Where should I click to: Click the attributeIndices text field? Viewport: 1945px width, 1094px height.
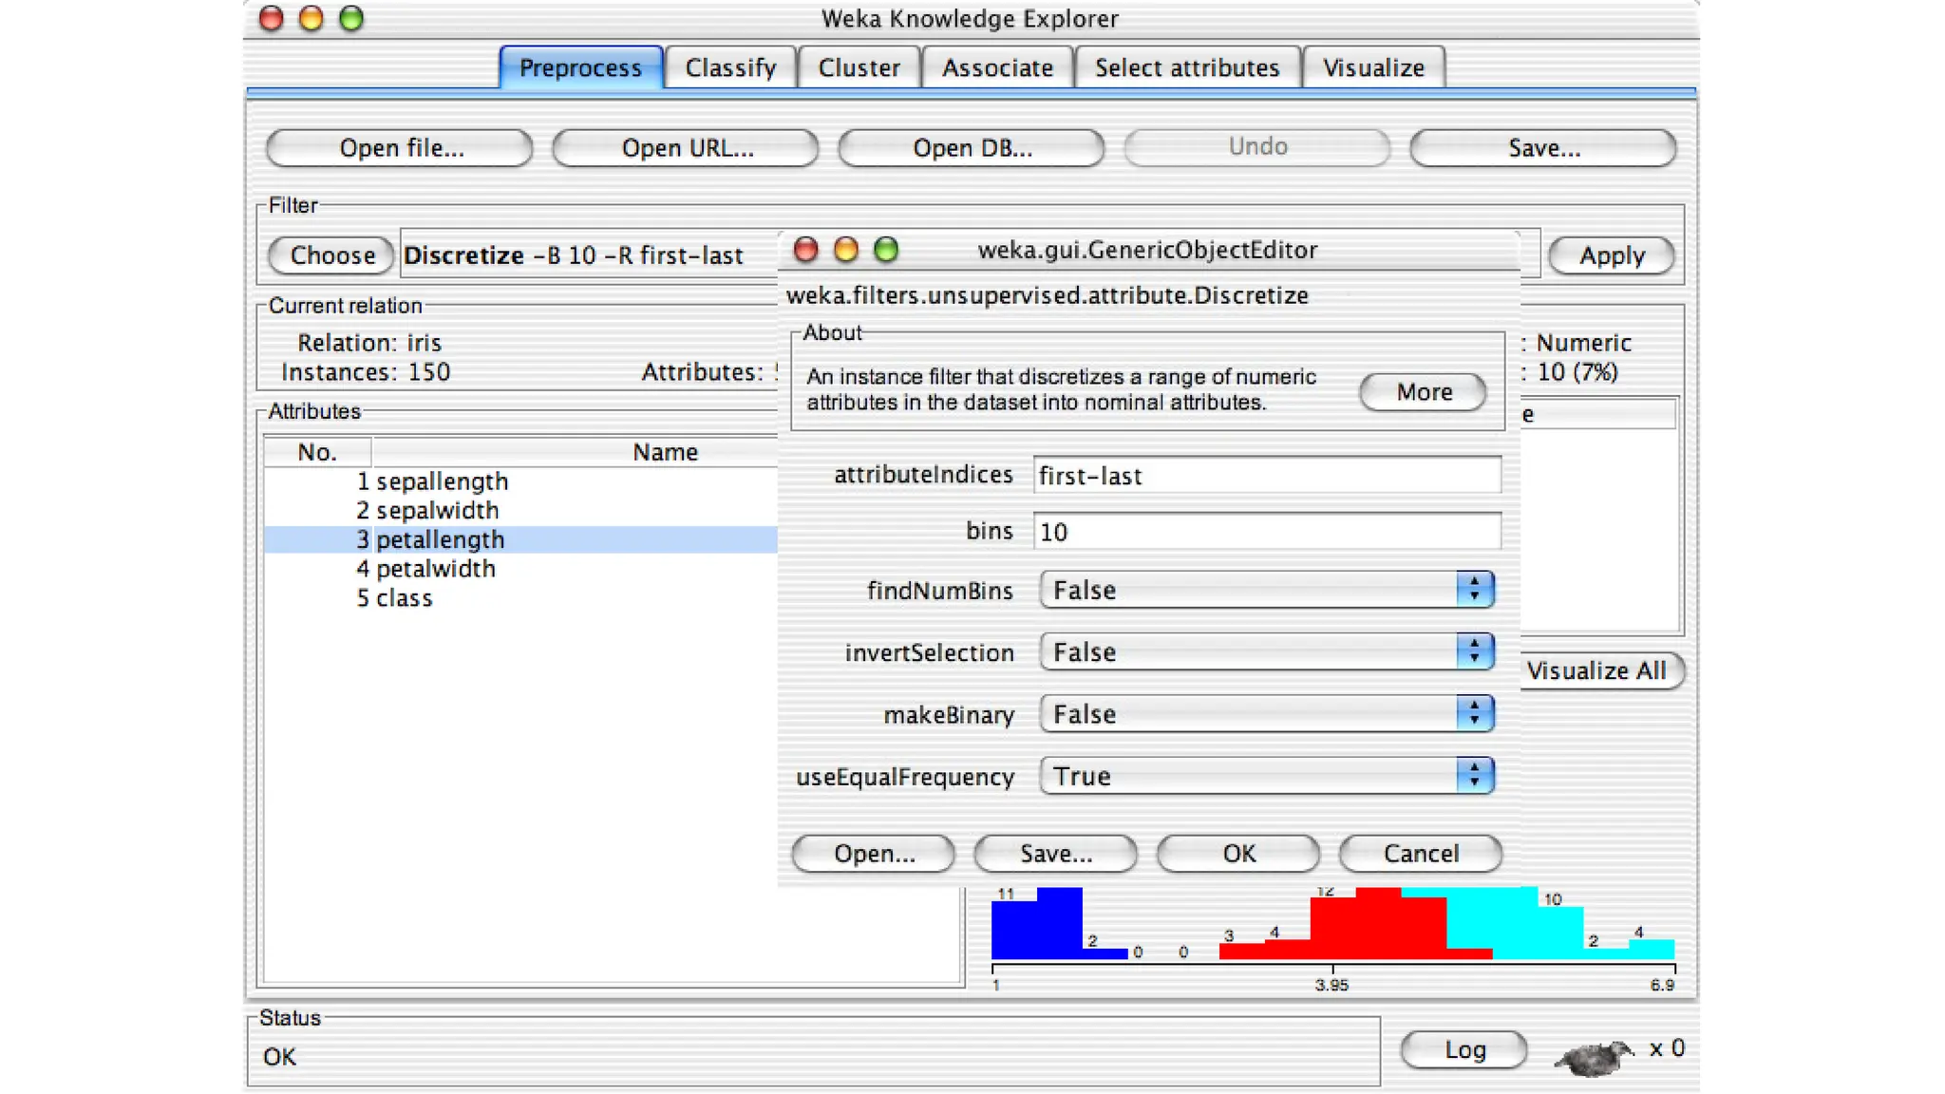pos(1266,475)
